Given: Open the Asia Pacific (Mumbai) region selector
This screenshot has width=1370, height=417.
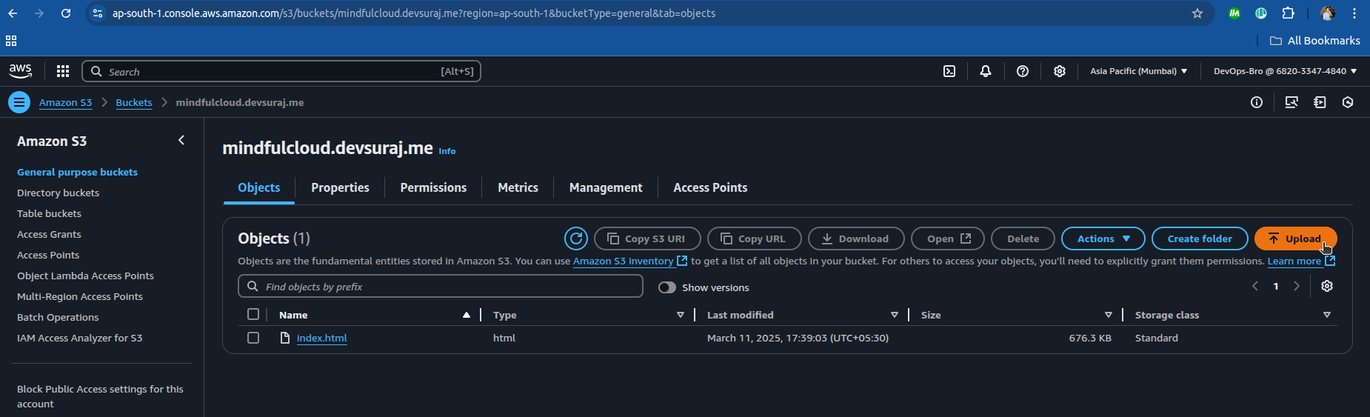Looking at the screenshot, I should point(1139,71).
